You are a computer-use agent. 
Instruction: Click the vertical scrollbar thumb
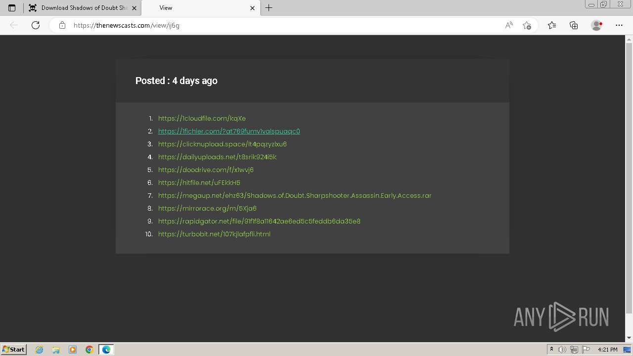(629, 178)
